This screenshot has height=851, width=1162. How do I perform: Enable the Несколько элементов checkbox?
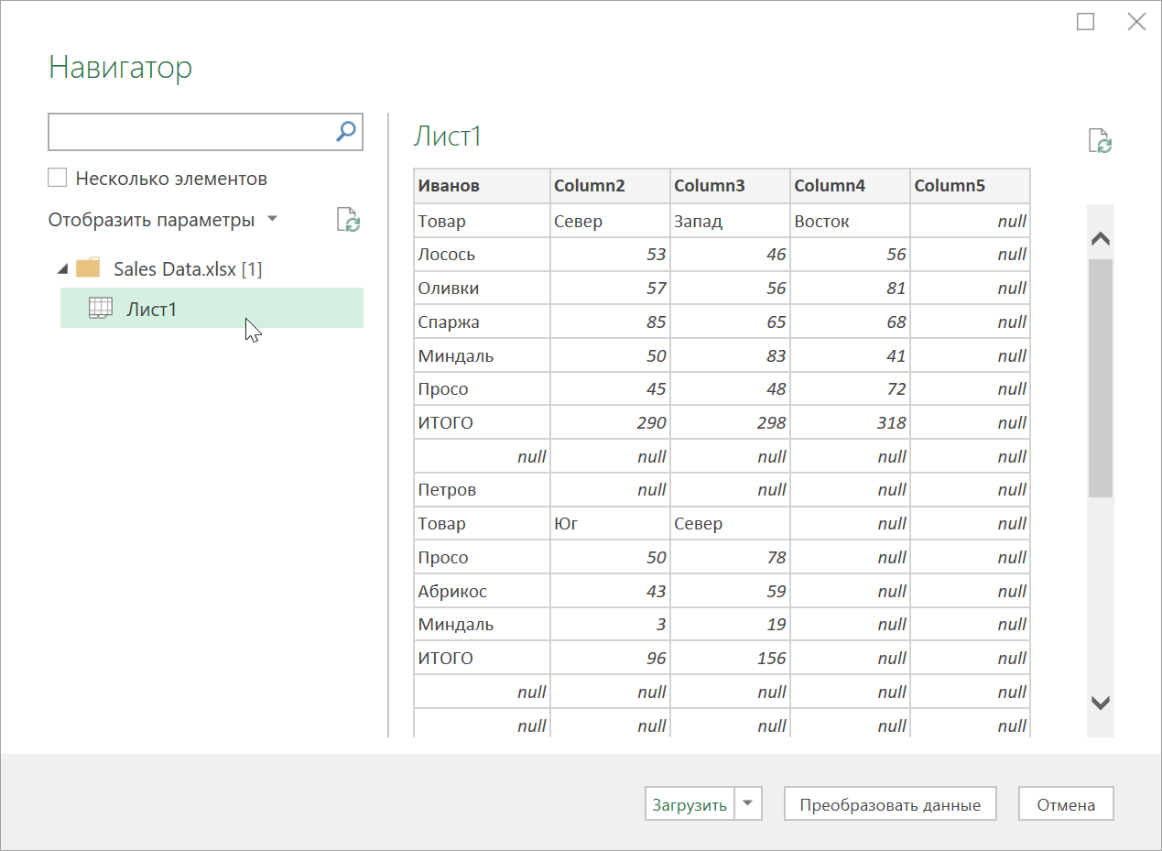[57, 178]
